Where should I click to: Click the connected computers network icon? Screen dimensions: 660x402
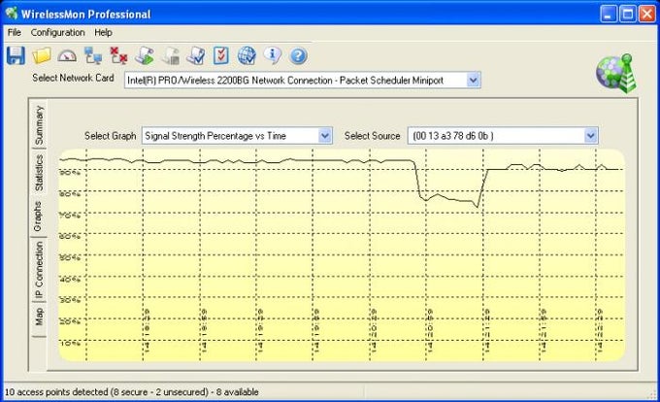92,55
